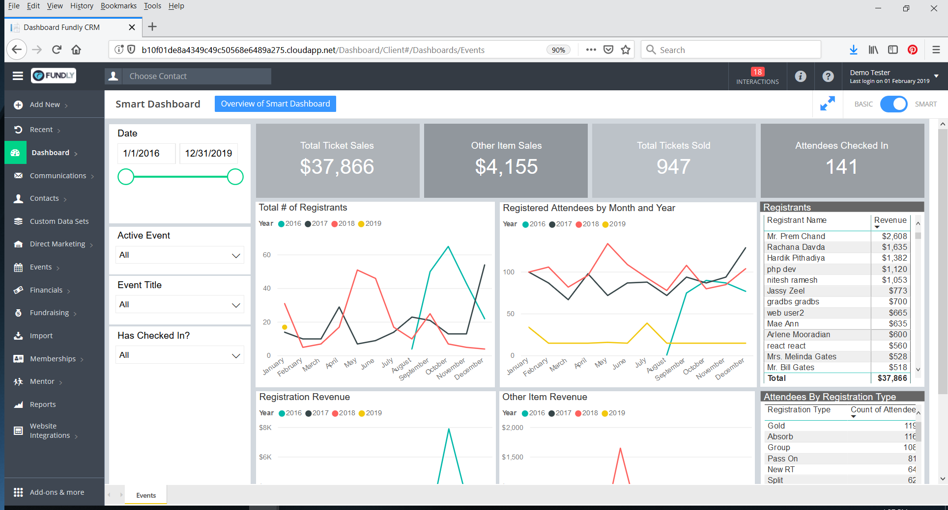Click the date range slider's right handle
This screenshot has width=948, height=510.
pyautogui.click(x=235, y=177)
